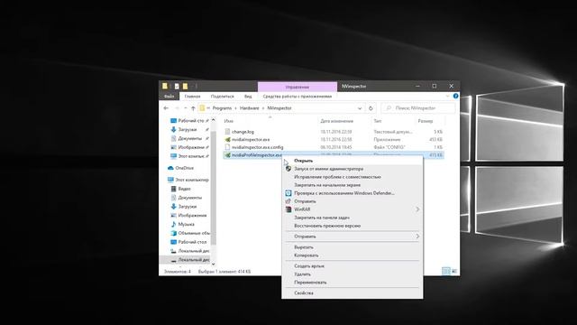Viewport: 577px width, 325px height.
Task: Expand the ribbon using chevron near help
Action: coord(447,96)
